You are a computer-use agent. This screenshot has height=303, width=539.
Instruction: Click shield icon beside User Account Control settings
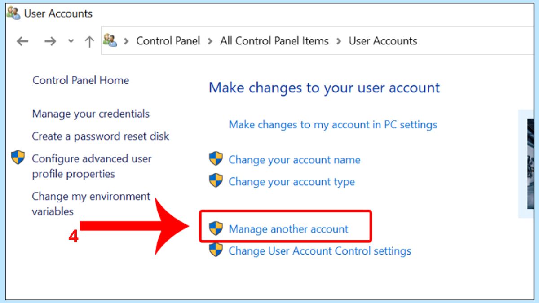pyautogui.click(x=216, y=250)
